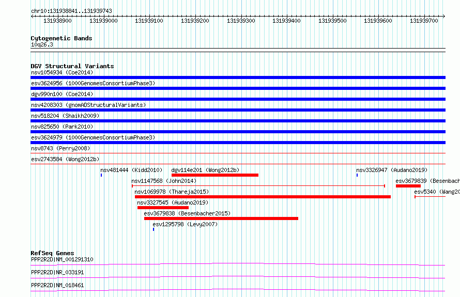
Task: Click the red bar under esv3679839
Action: [x=408, y=186]
